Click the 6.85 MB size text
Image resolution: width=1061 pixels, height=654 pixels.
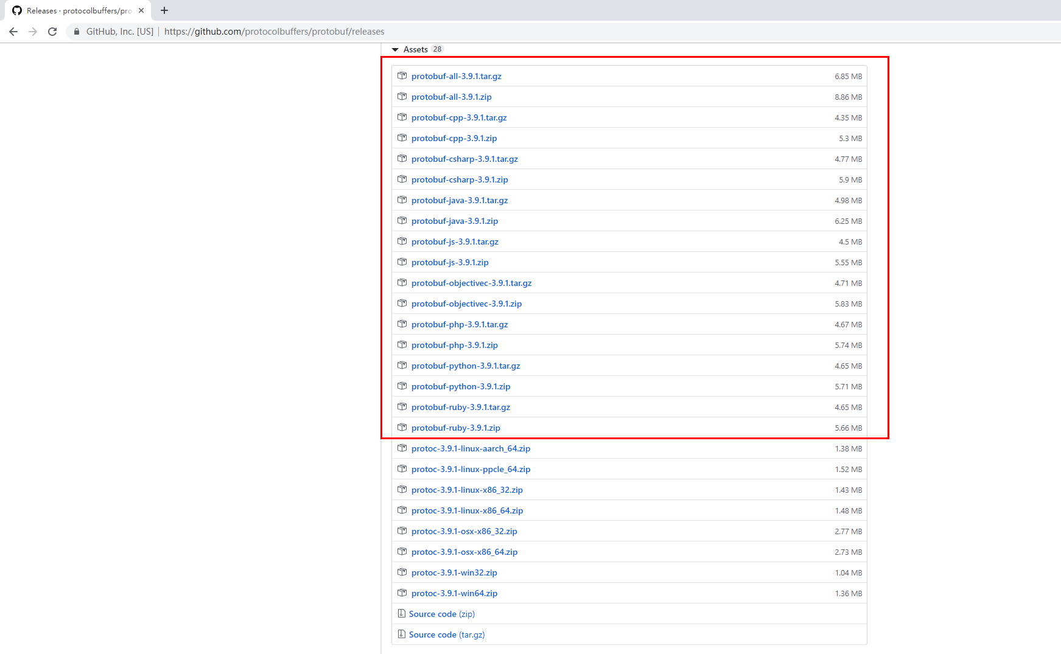(848, 76)
